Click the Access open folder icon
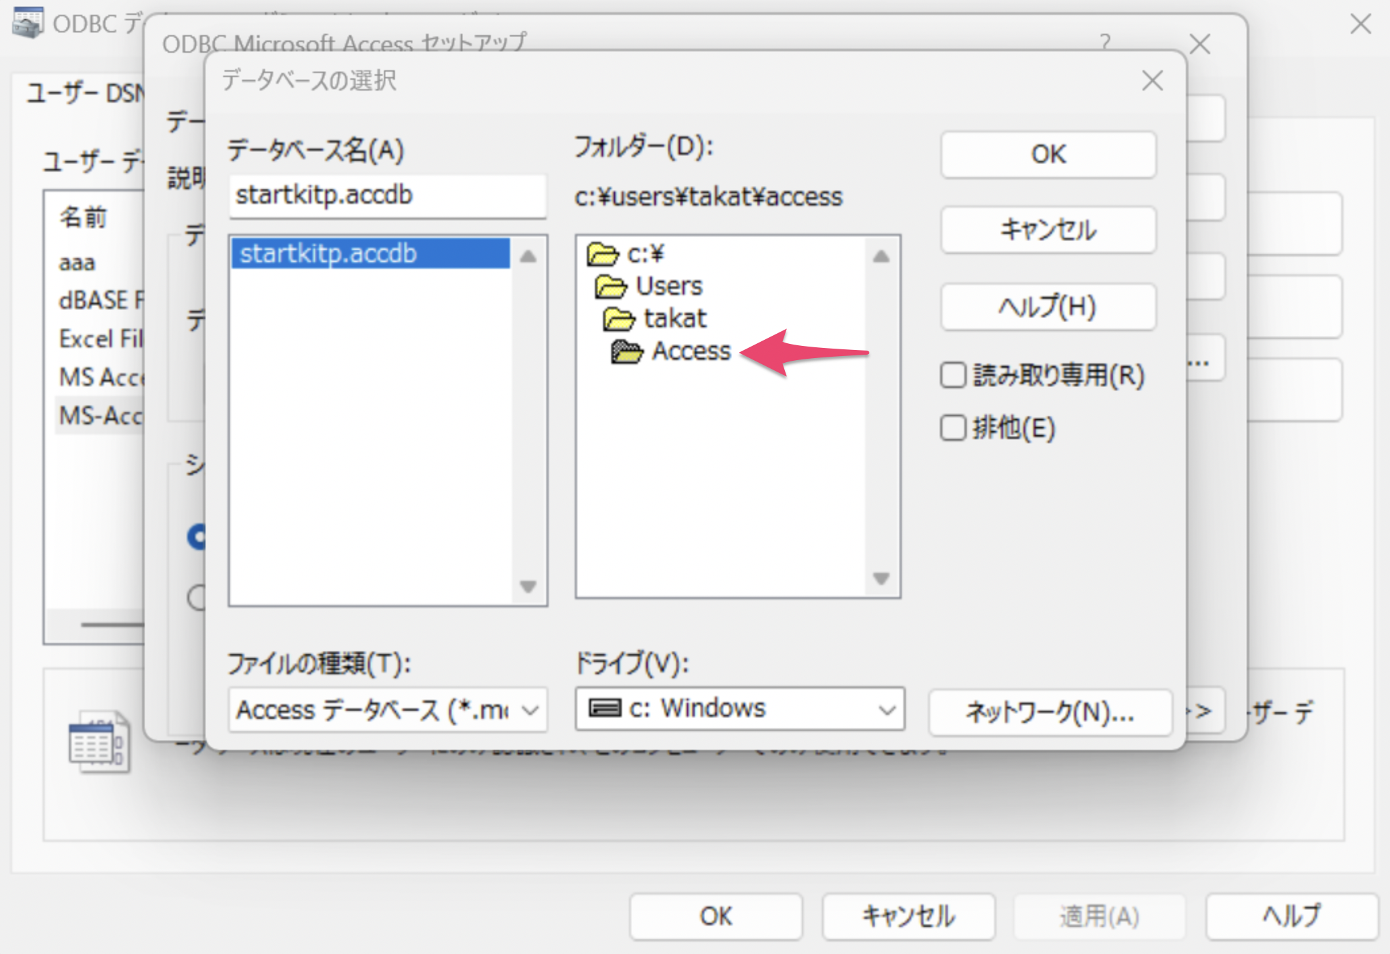This screenshot has width=1390, height=954. (x=627, y=352)
